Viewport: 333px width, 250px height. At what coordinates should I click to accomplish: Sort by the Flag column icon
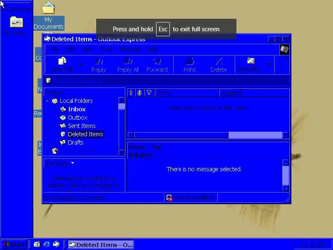click(x=149, y=92)
